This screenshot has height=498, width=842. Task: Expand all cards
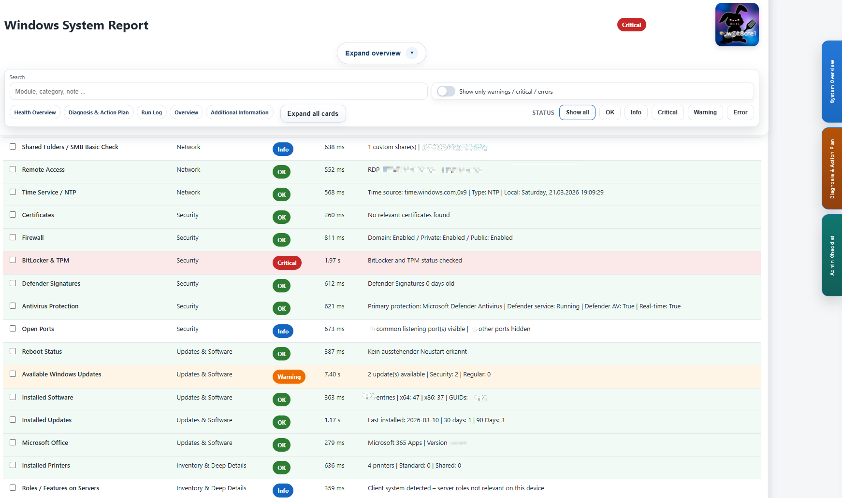tap(313, 114)
